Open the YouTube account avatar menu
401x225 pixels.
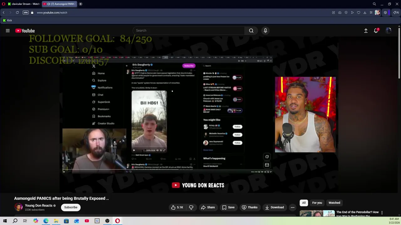pyautogui.click(x=388, y=31)
